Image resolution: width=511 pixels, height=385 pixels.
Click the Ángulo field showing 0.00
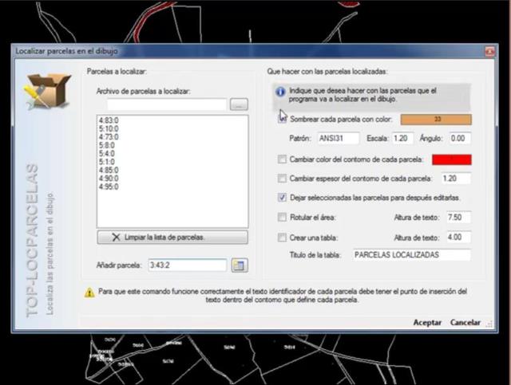pos(460,139)
